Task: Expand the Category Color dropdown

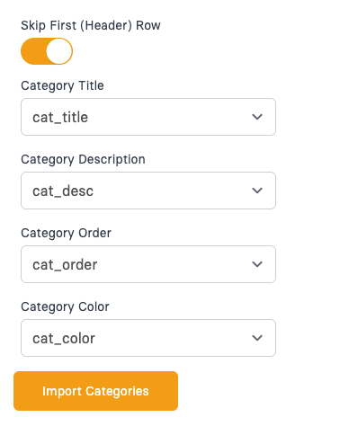Action: 148,338
